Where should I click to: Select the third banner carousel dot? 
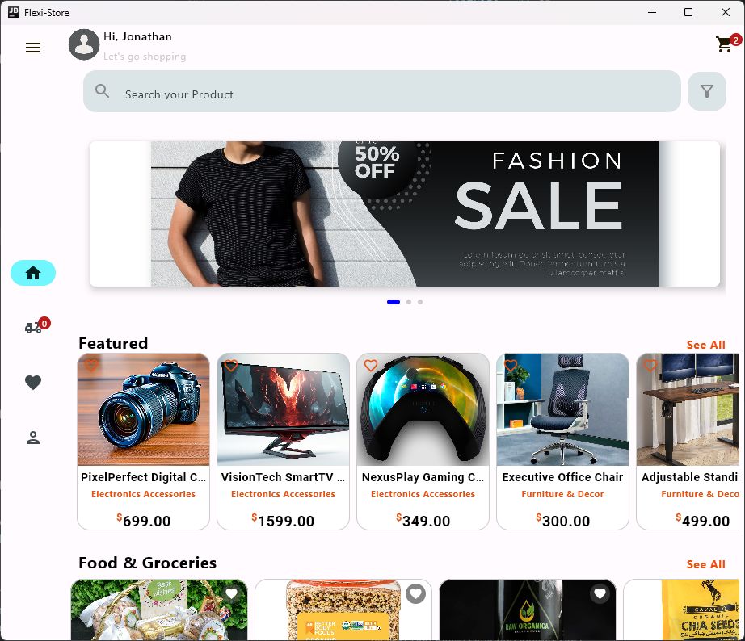coord(420,302)
